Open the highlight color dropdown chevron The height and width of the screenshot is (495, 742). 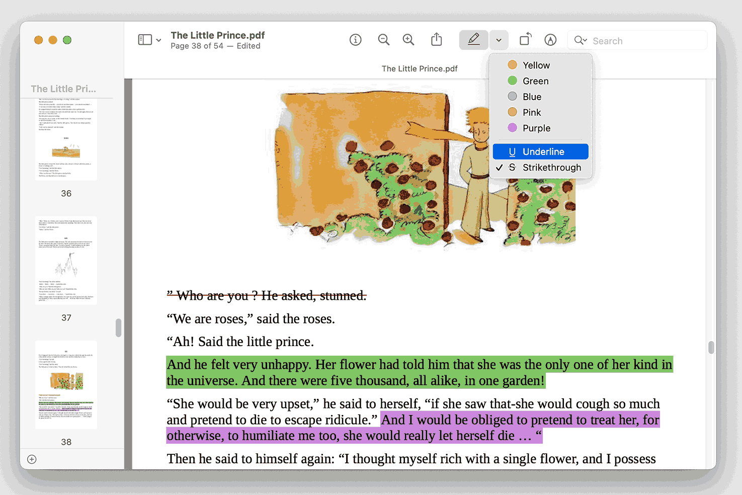[499, 39]
